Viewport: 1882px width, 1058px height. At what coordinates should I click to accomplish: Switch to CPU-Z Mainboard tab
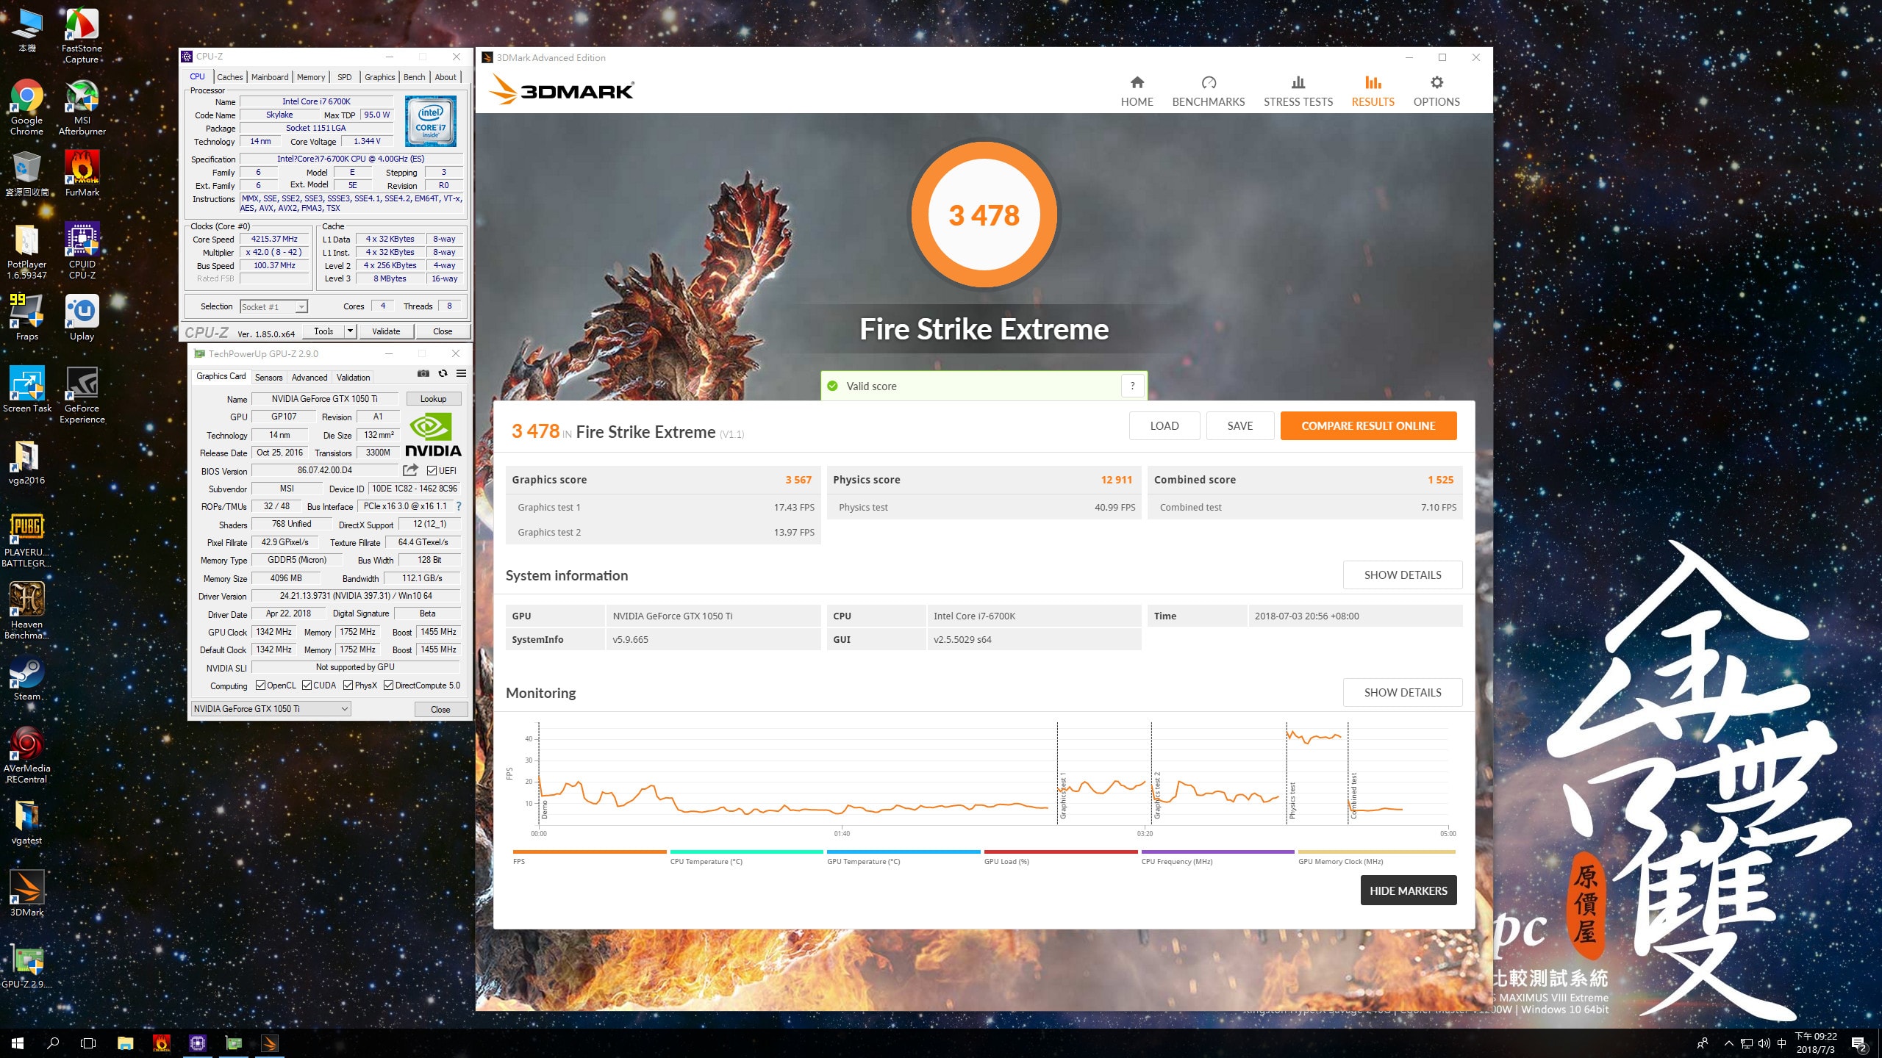point(270,77)
